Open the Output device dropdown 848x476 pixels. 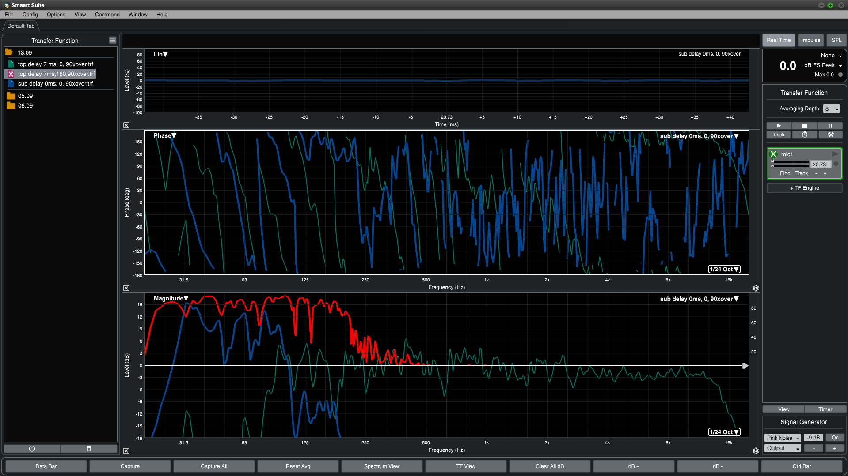click(x=783, y=448)
